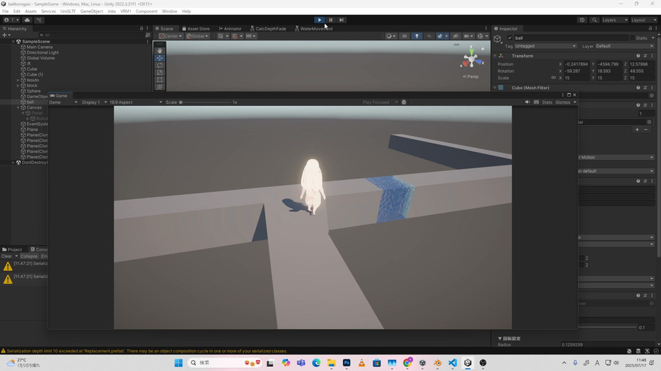The width and height of the screenshot is (661, 371).
Task: Open Global rotation mode dropdown
Action: [x=198, y=36]
